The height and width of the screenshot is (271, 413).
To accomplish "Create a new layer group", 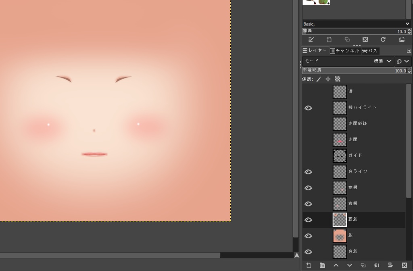I will click(x=322, y=265).
